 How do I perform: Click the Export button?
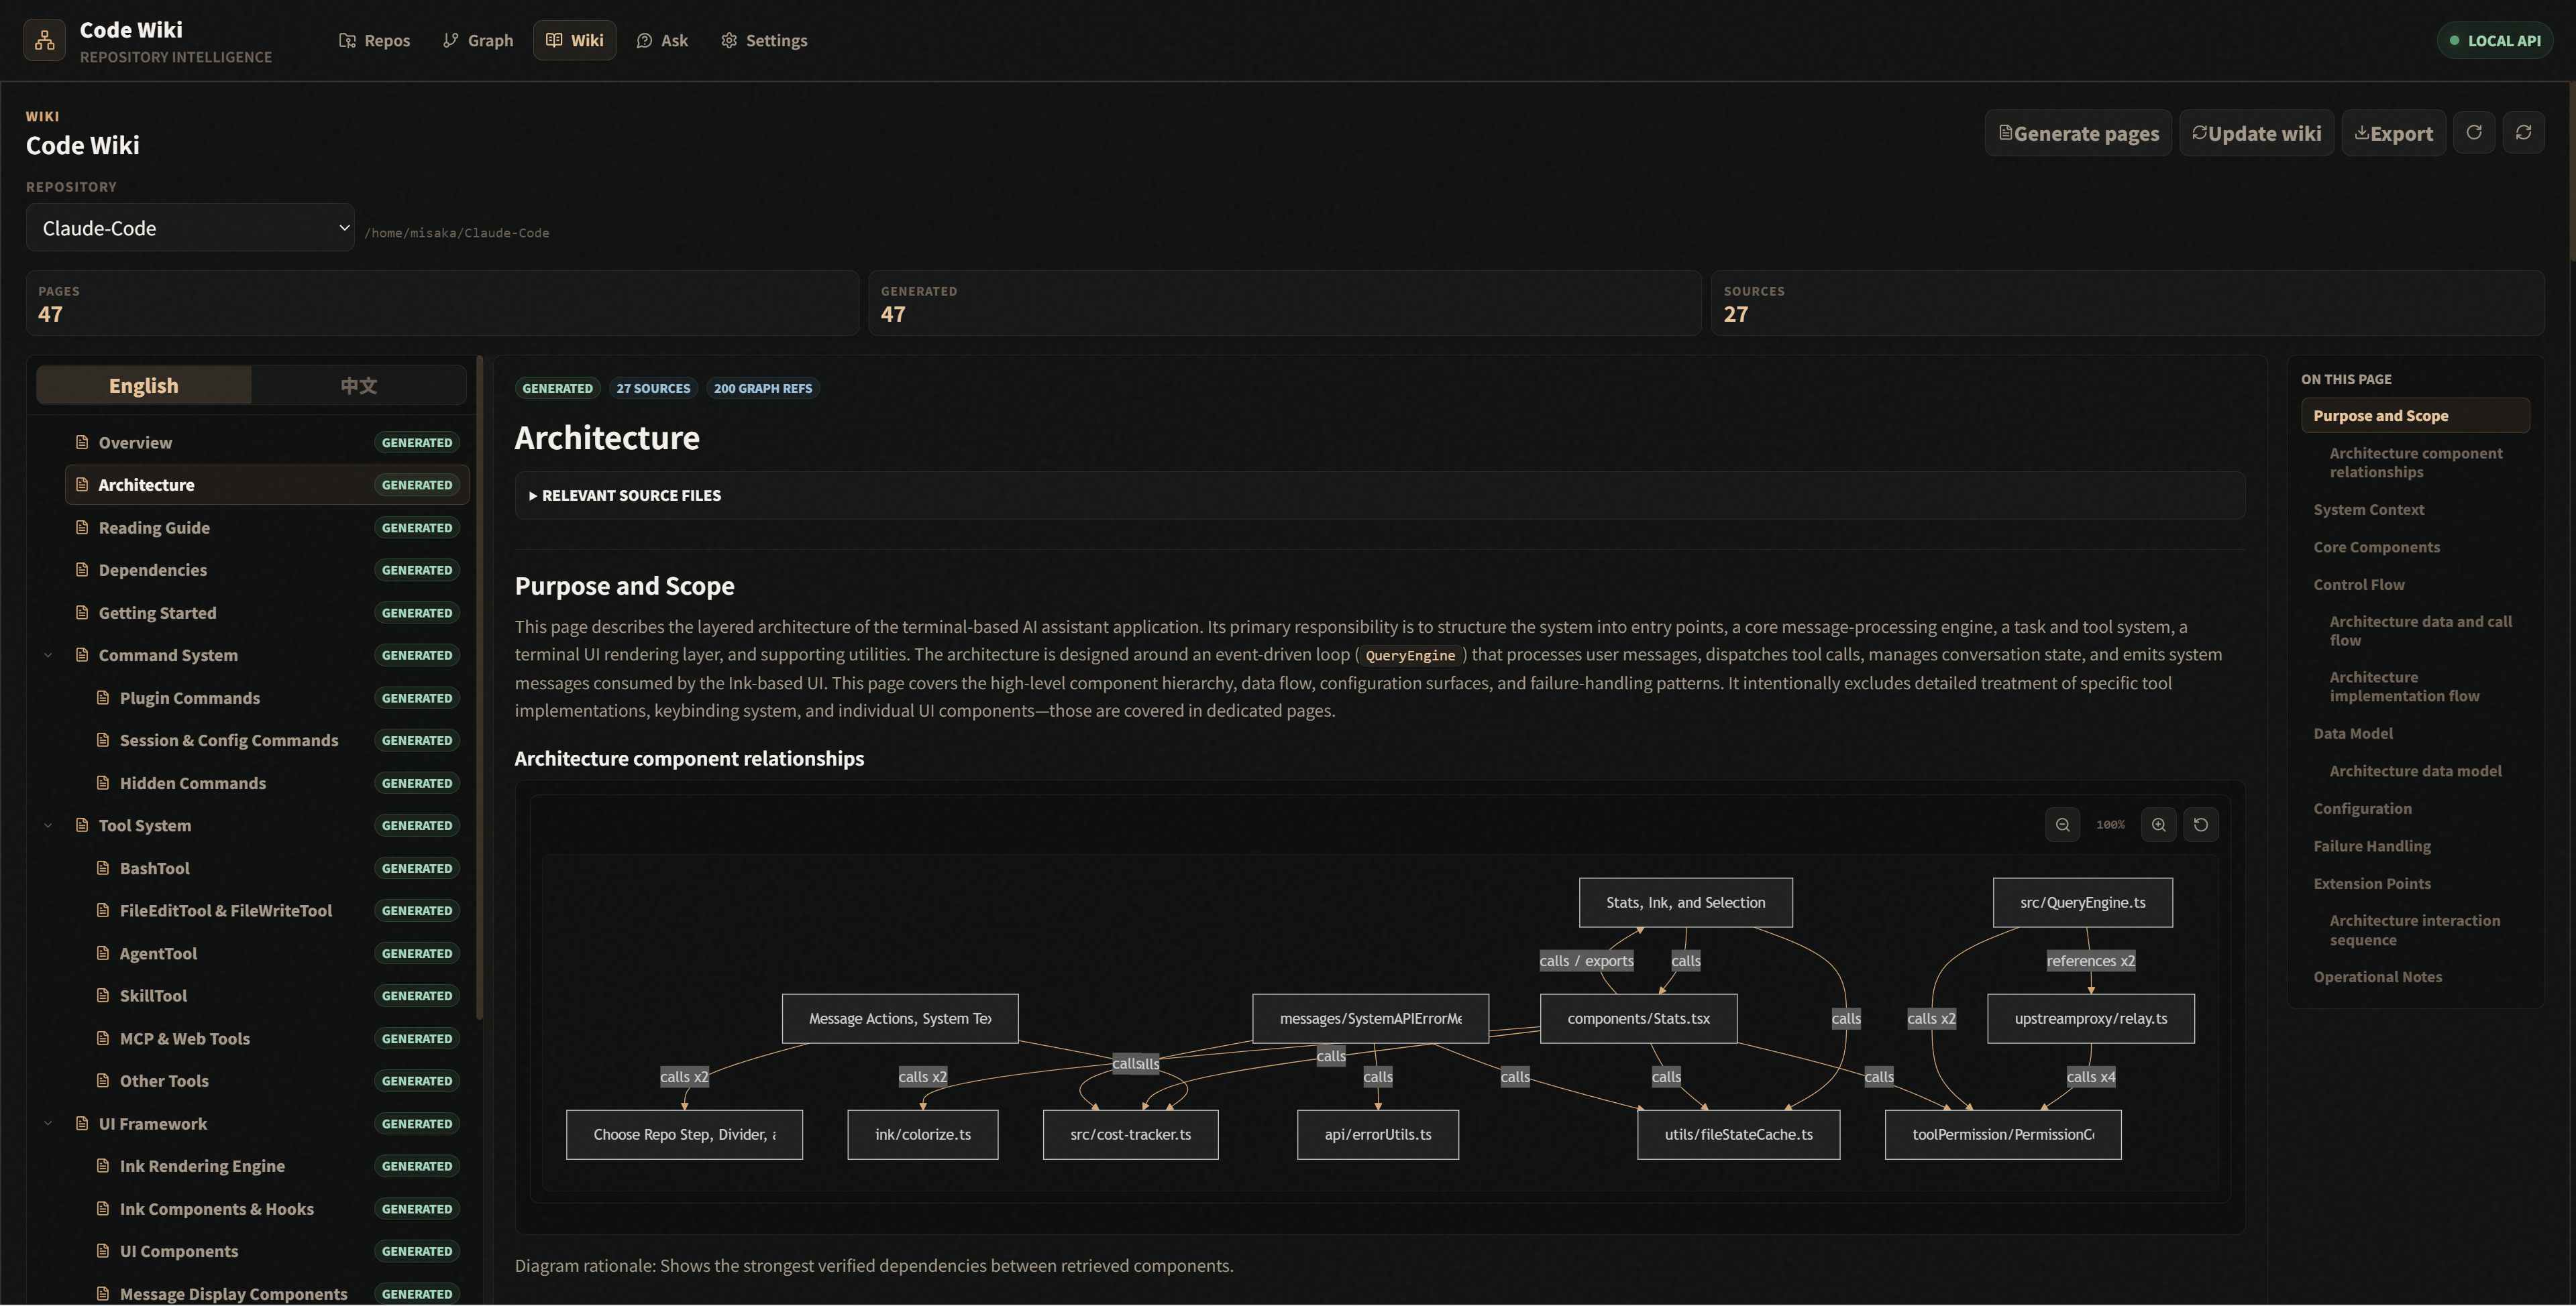pos(2393,133)
